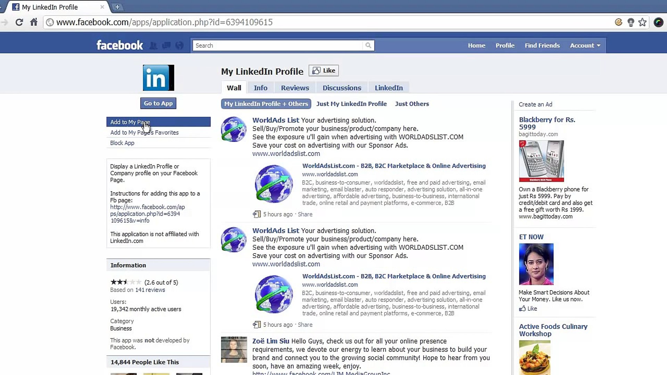Bookmark page with star icon
667x375 pixels.
pyautogui.click(x=642, y=22)
